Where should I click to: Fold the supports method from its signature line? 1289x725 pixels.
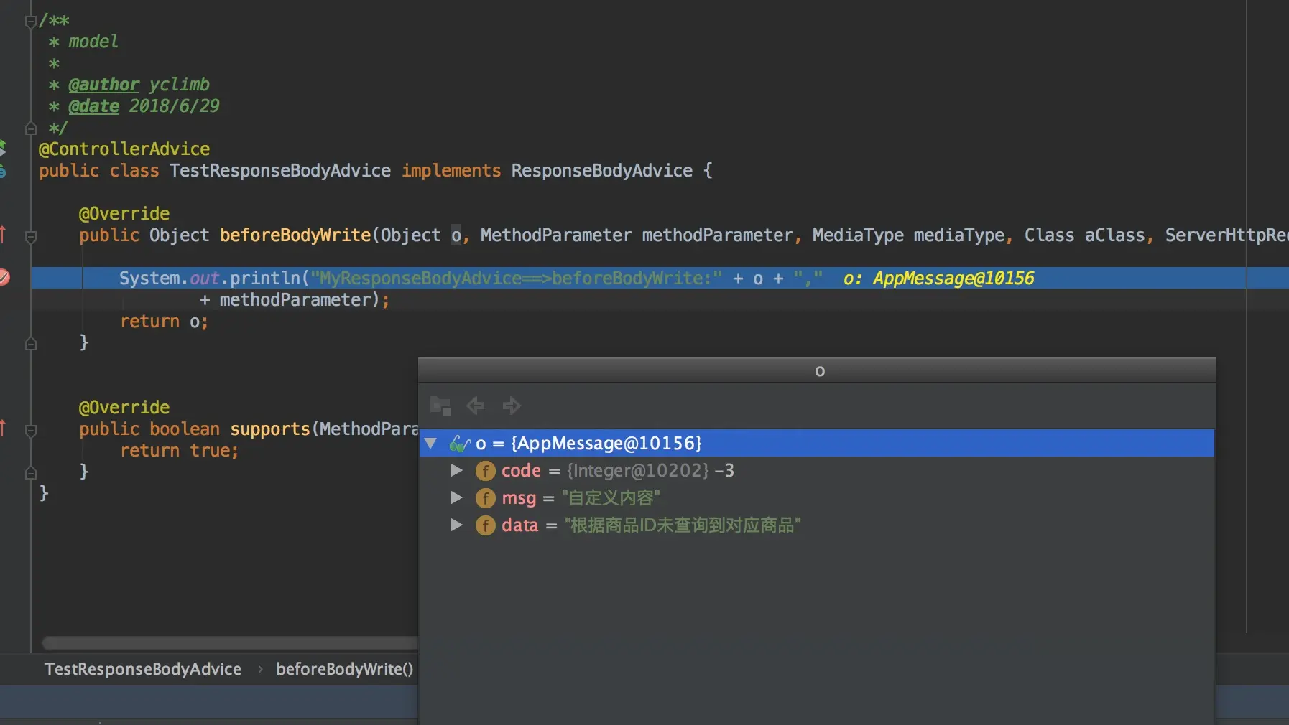[30, 430]
